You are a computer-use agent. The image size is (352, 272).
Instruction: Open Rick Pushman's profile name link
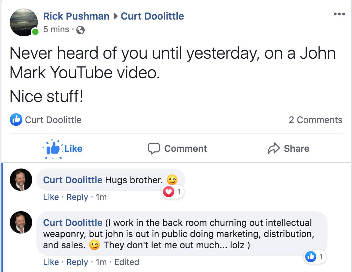[x=76, y=16]
